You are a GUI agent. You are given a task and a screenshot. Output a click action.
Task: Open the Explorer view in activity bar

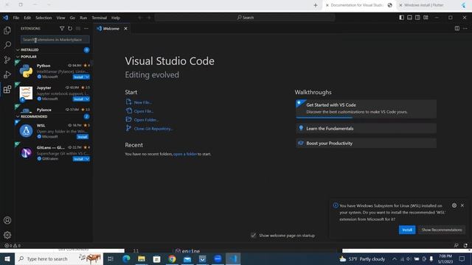tap(7, 30)
